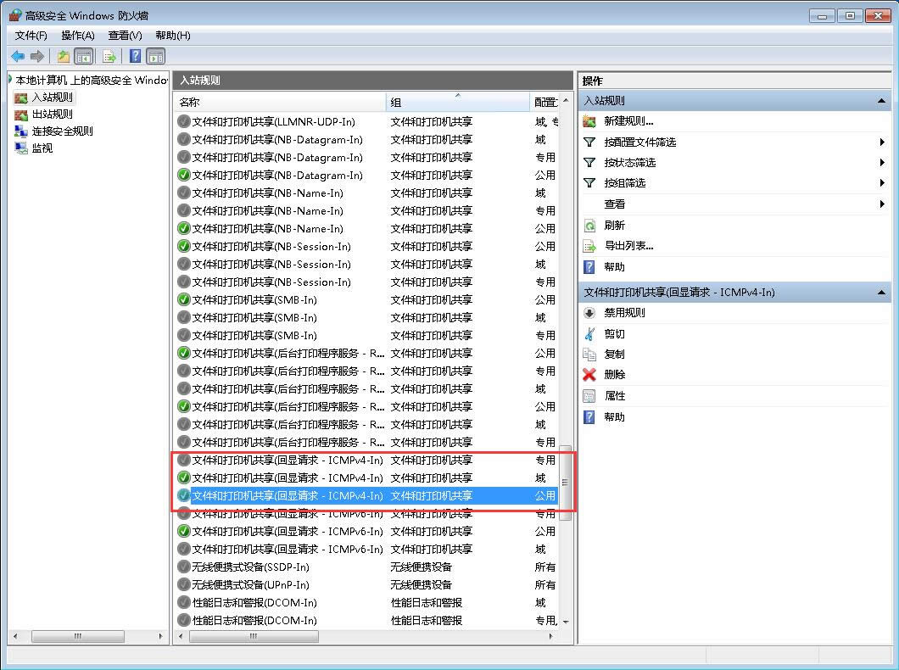The image size is (899, 670).
Task: Open 属性 for the selected rule
Action: click(614, 396)
